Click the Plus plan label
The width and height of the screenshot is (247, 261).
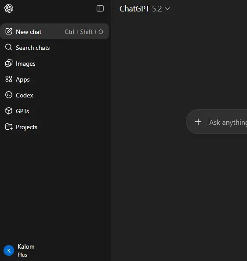coord(22,255)
